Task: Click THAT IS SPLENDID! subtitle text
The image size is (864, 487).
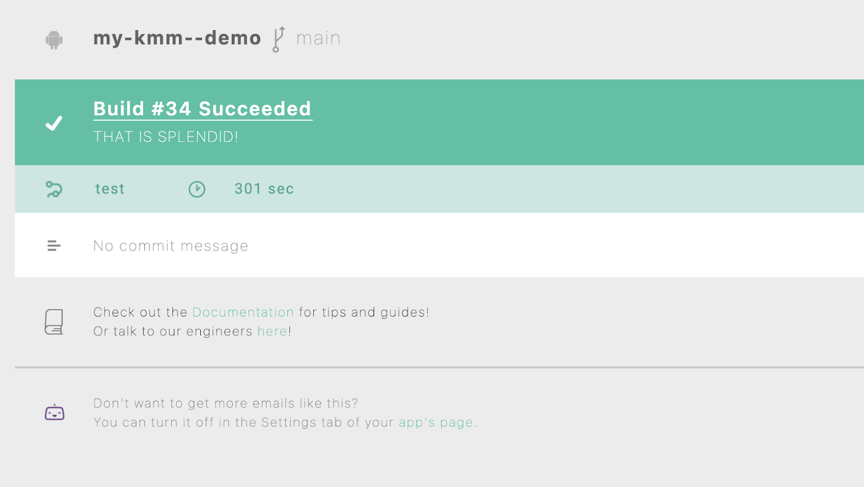Action: (x=166, y=137)
